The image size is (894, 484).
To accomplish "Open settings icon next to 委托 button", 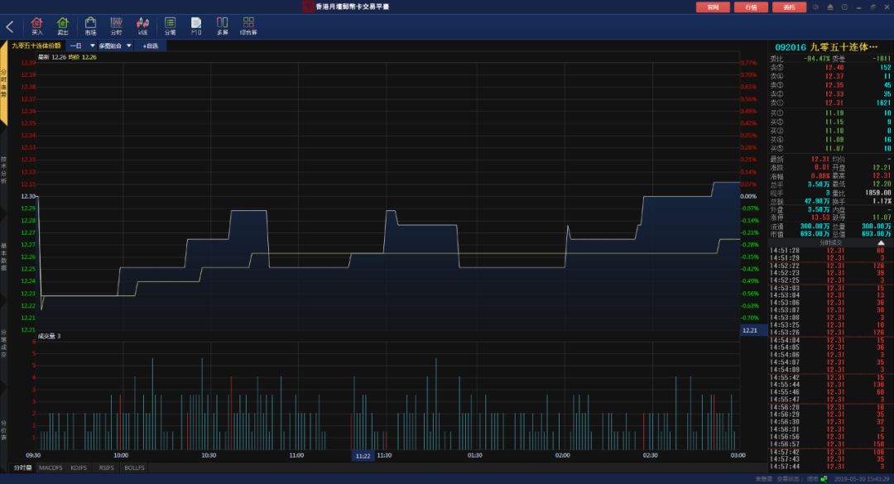I will pyautogui.click(x=816, y=7).
